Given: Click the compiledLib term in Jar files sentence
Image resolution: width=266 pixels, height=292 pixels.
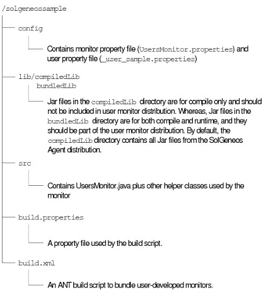Looking at the screenshot, I should pos(114,102).
